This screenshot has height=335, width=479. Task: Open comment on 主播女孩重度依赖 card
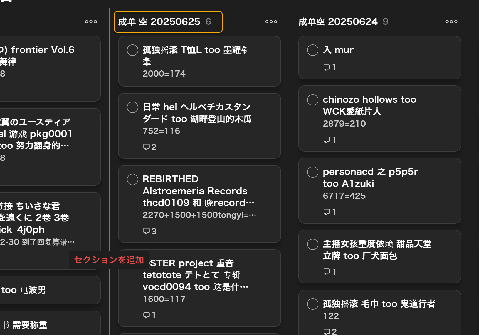click(x=329, y=271)
